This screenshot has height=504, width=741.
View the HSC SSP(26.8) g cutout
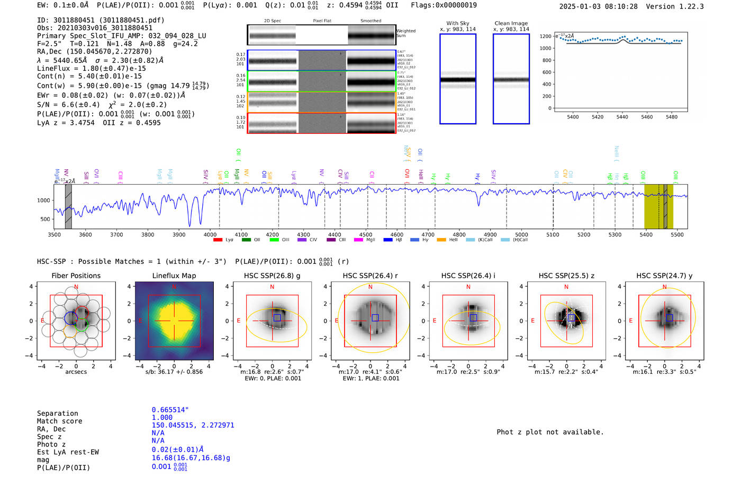click(272, 321)
